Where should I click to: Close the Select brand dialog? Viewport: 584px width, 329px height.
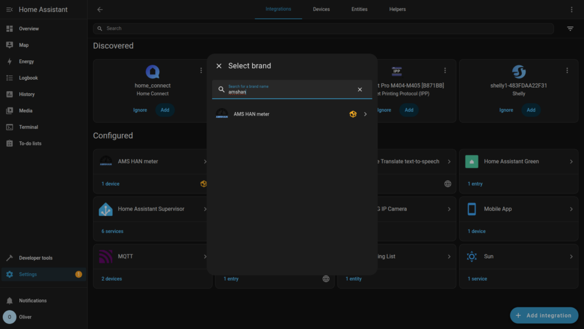(219, 66)
